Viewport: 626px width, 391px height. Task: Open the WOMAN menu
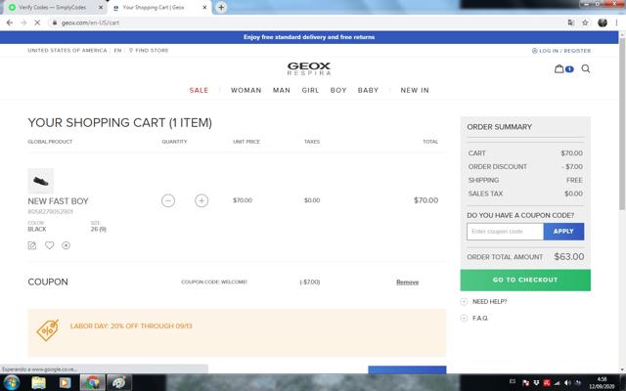246,90
